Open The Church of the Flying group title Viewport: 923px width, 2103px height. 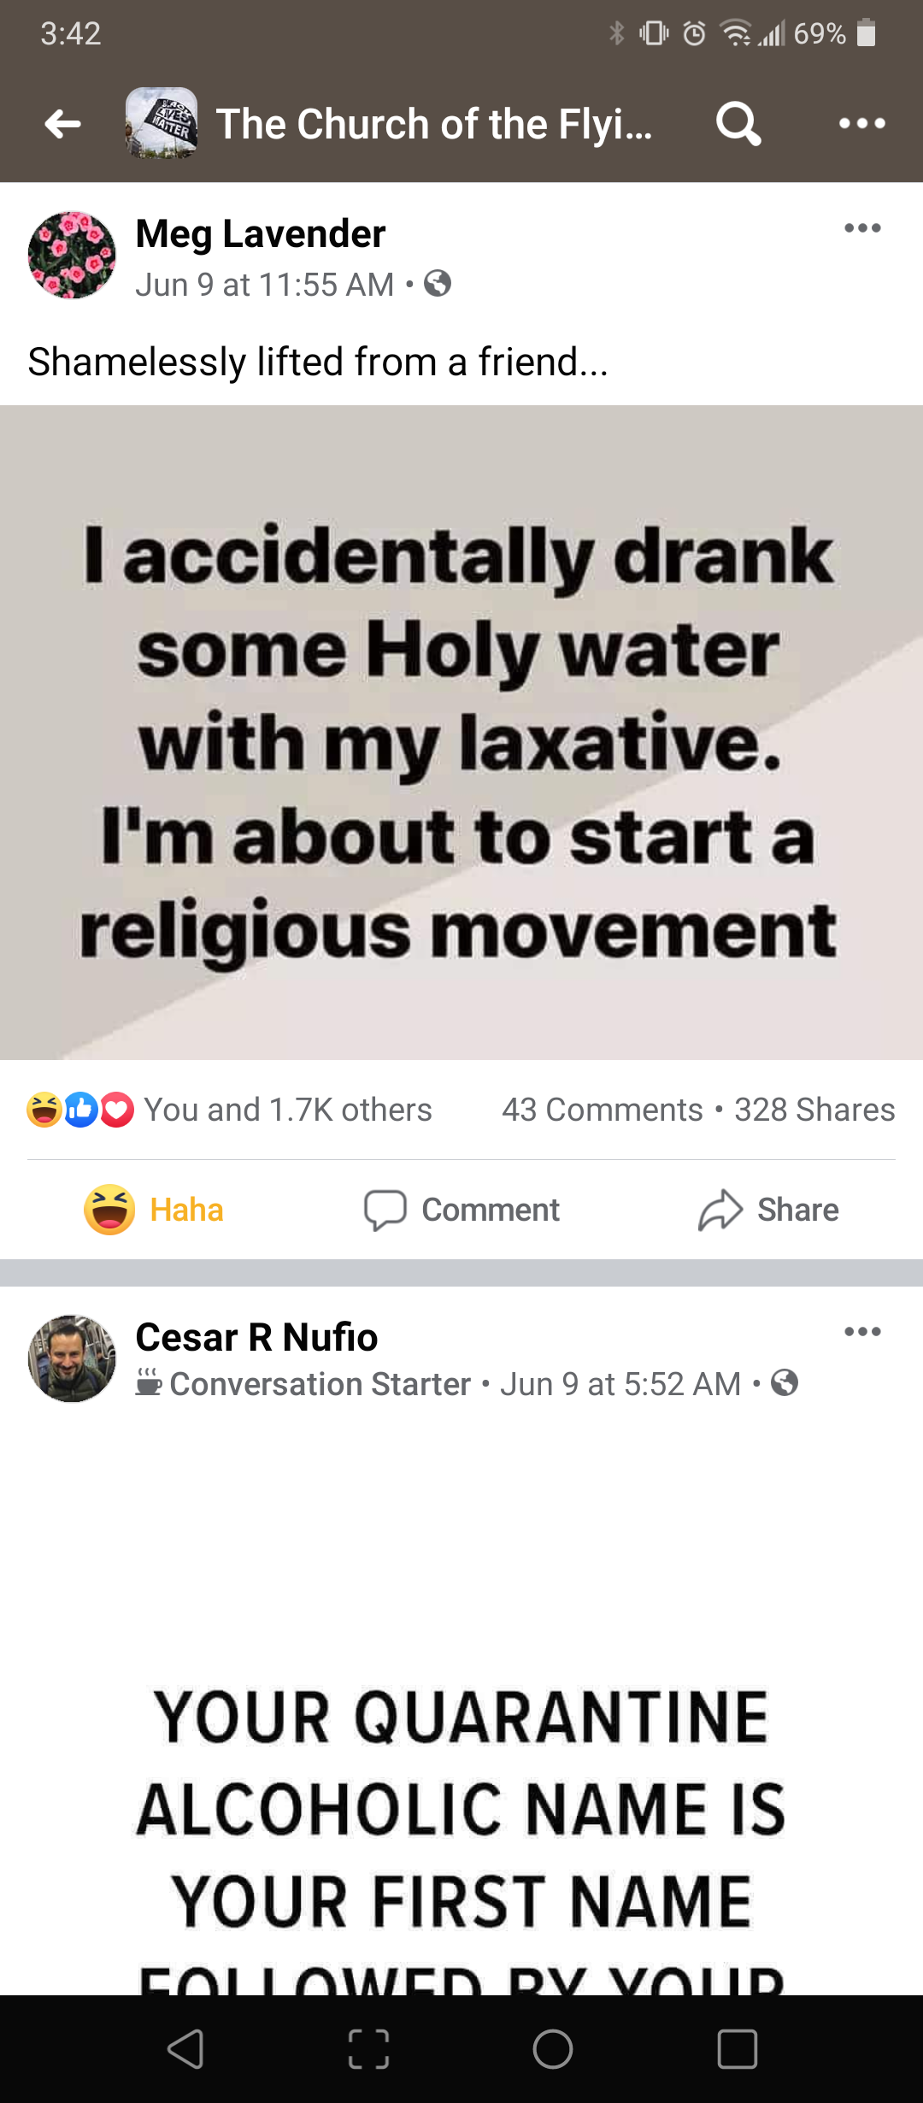pyautogui.click(x=433, y=124)
